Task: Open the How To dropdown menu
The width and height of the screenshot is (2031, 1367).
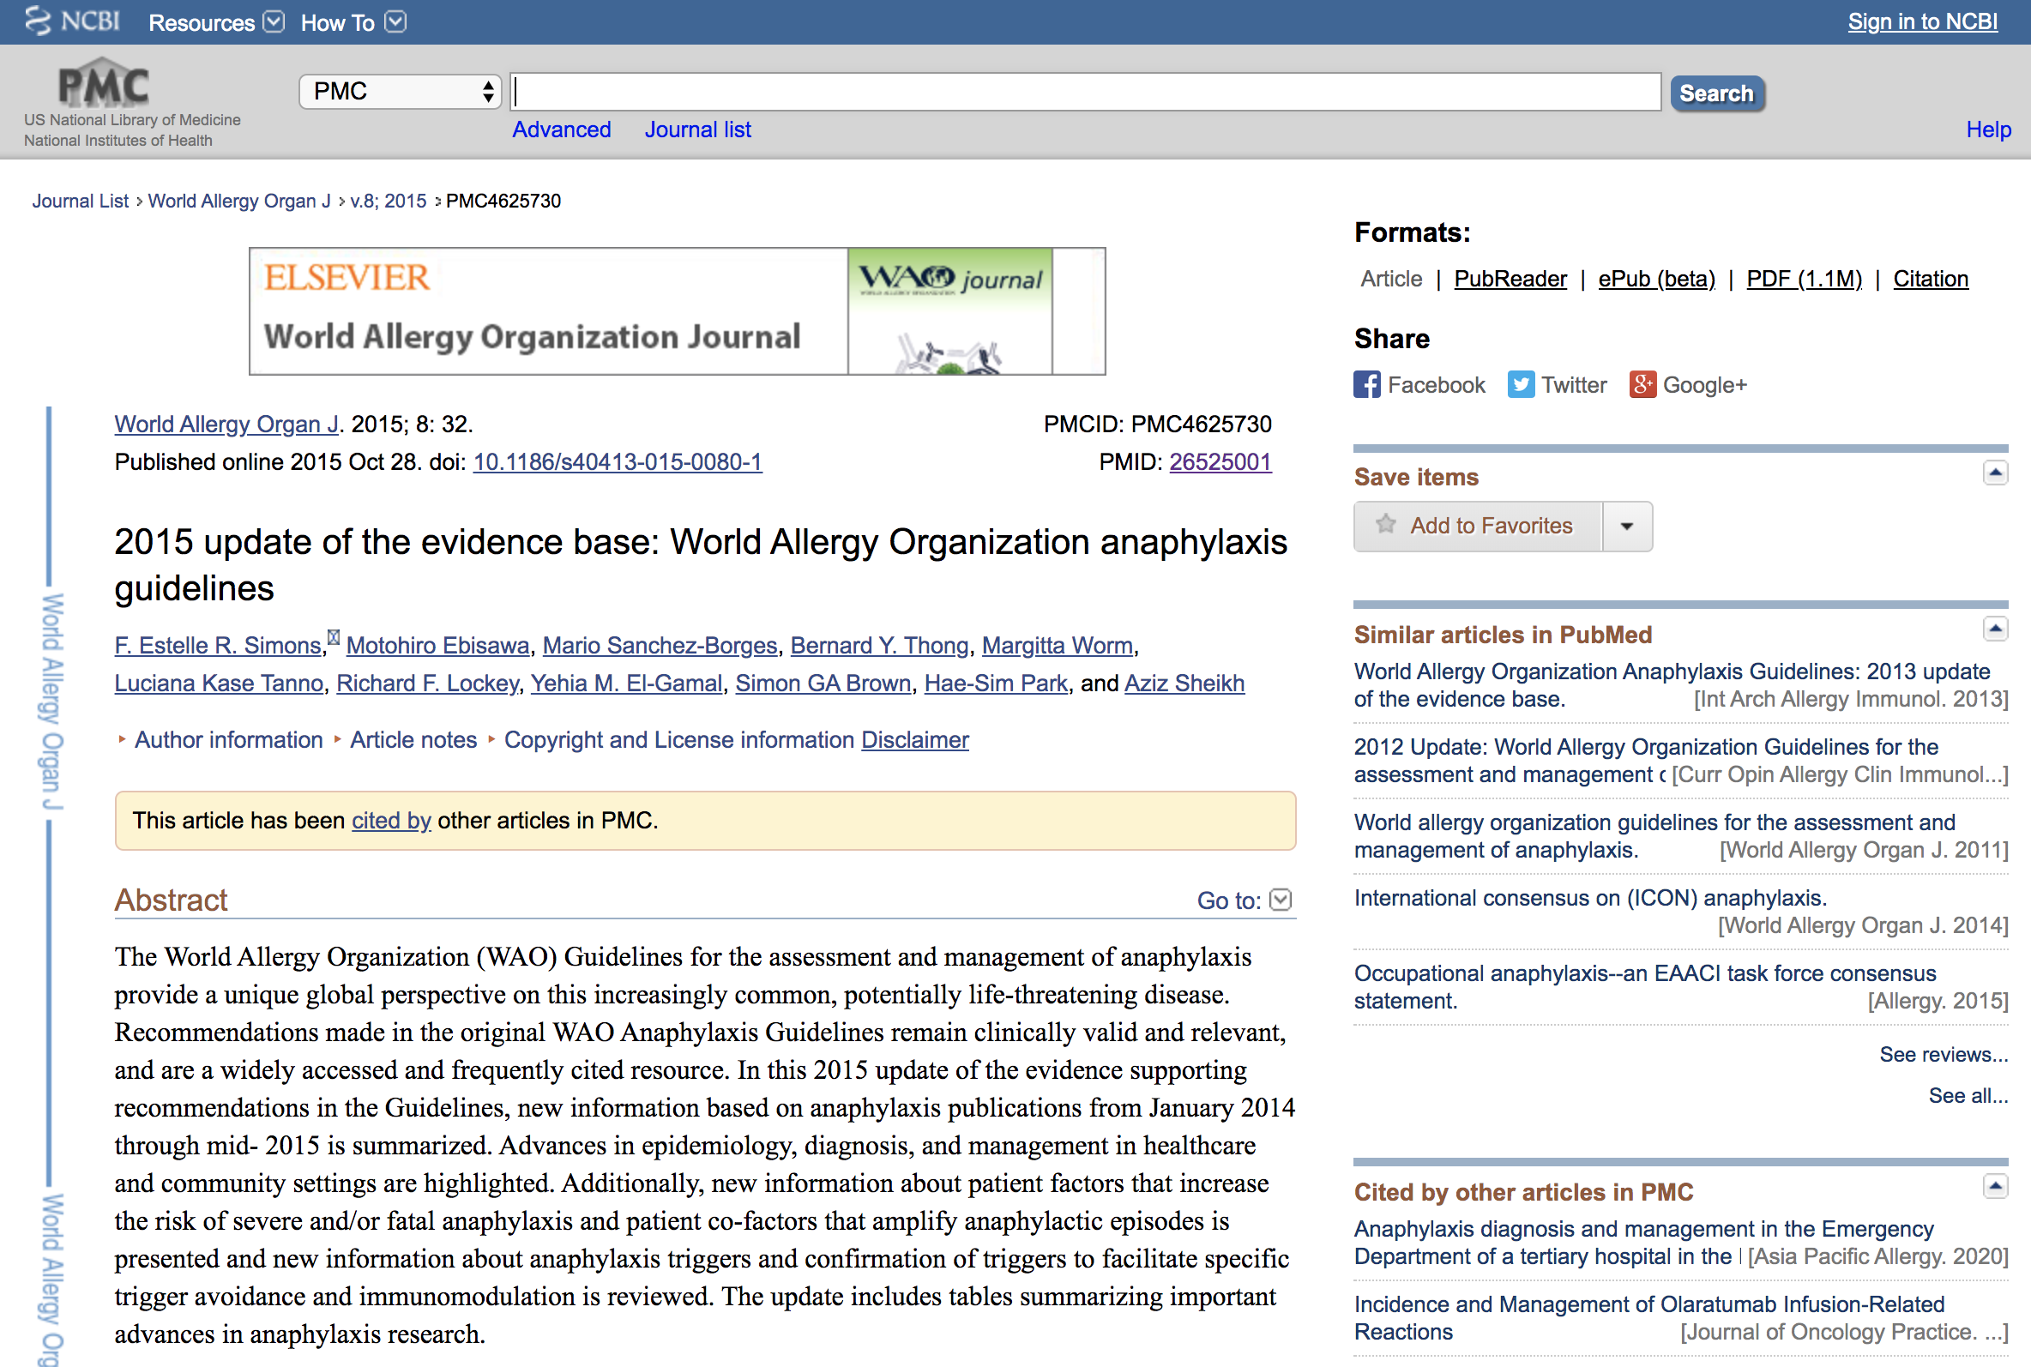Action: [353, 21]
